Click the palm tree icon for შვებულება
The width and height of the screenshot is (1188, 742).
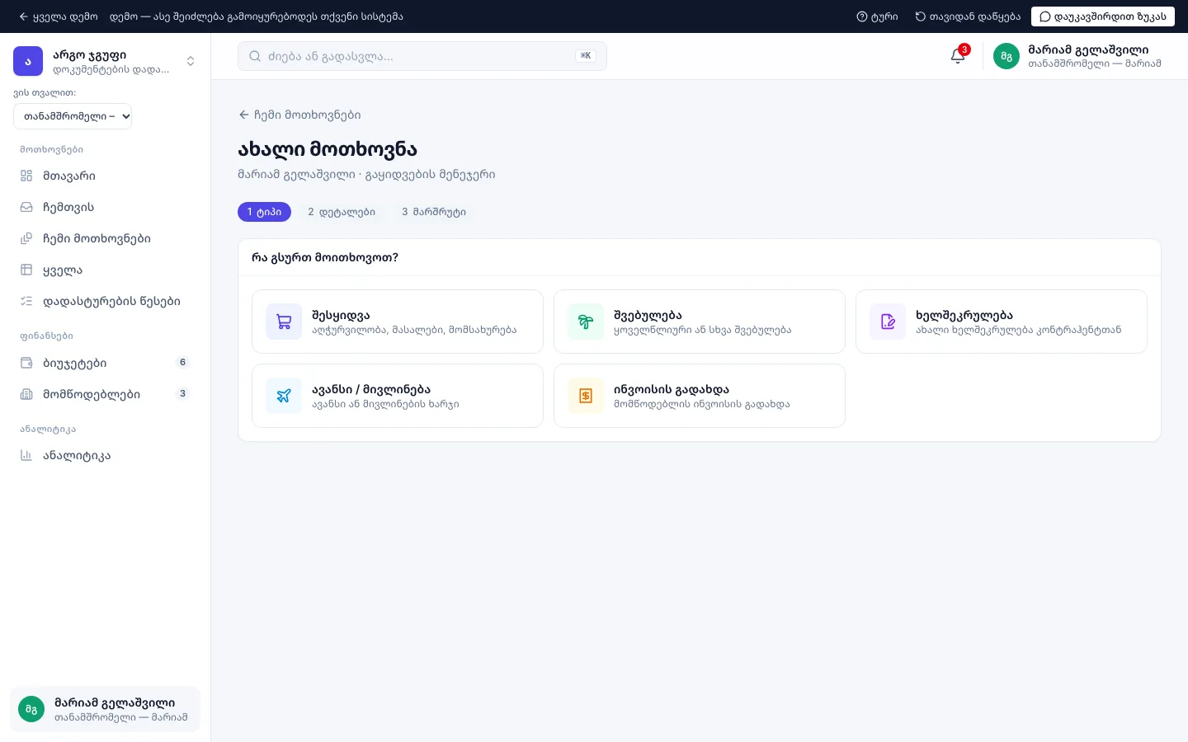(586, 322)
